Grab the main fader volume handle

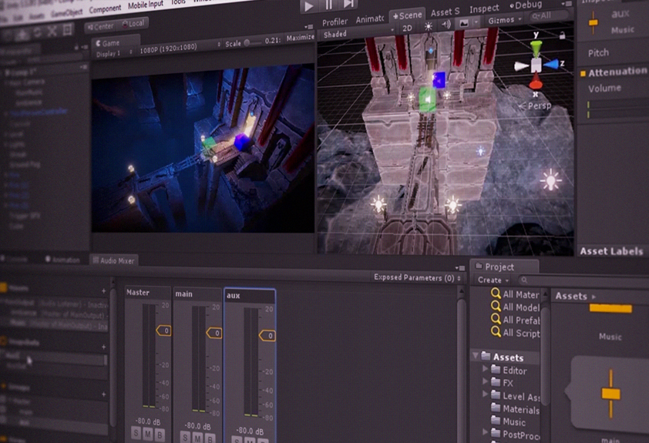click(x=214, y=333)
